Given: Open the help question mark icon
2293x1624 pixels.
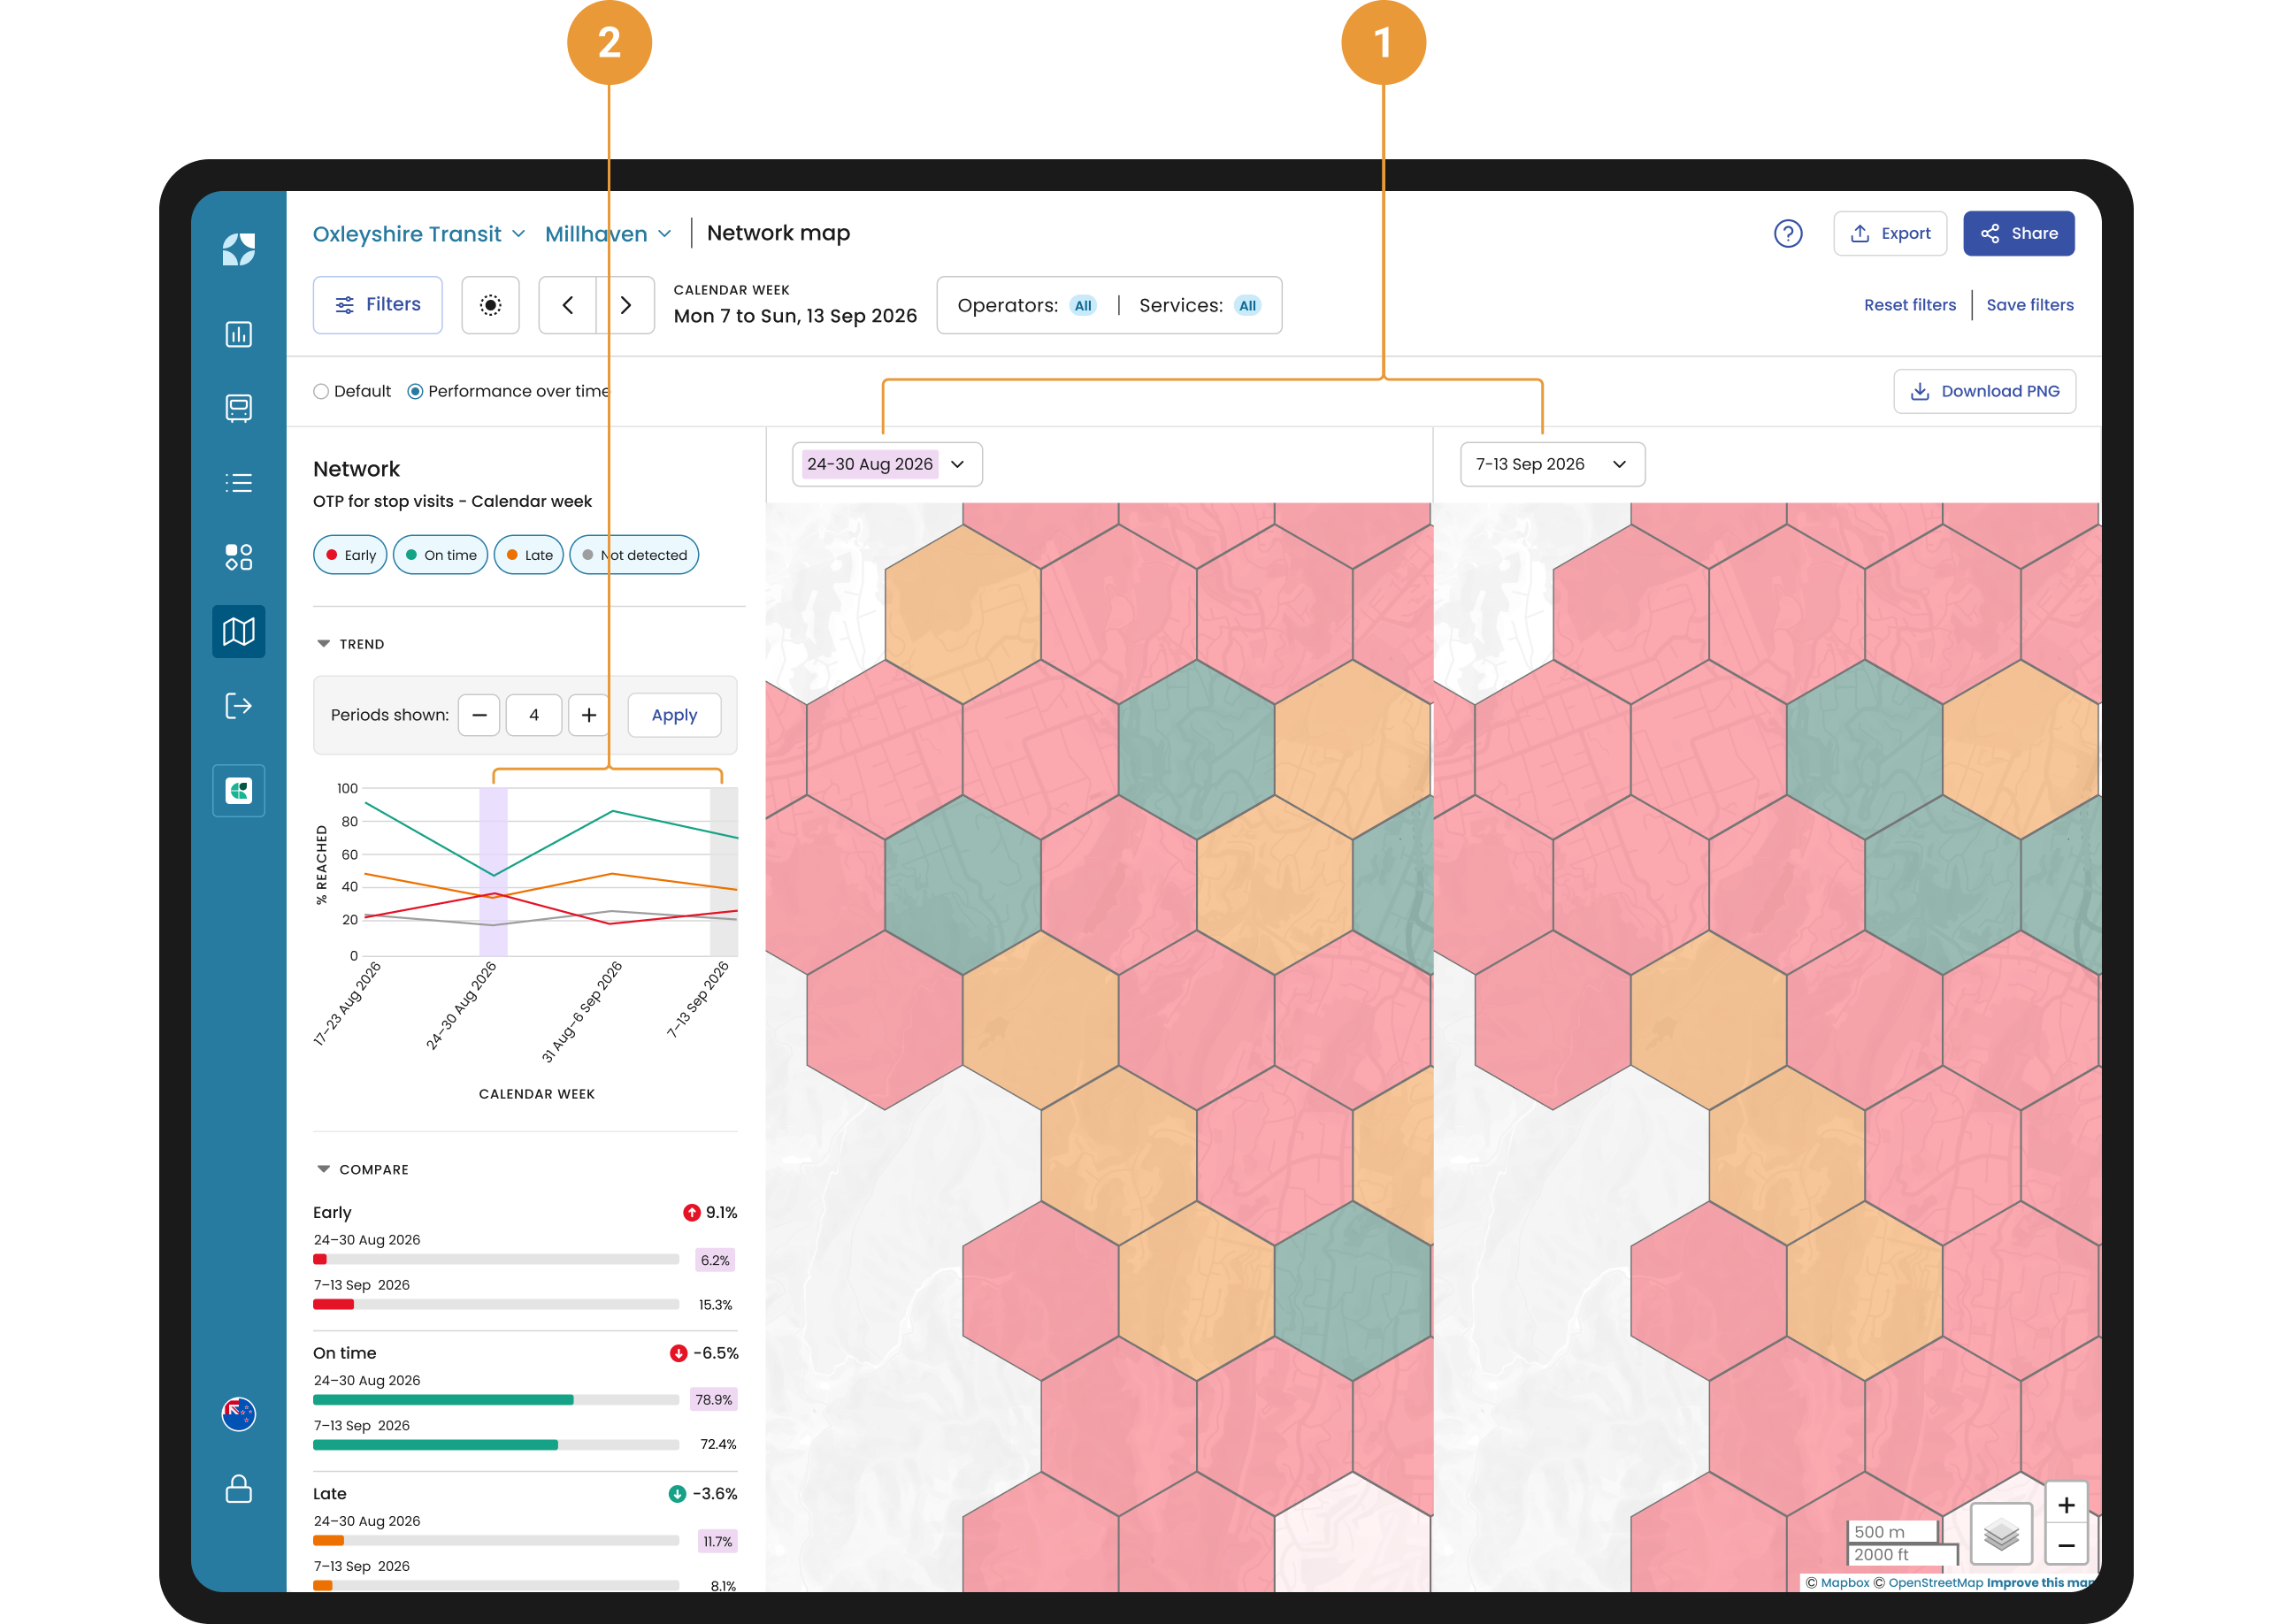Looking at the screenshot, I should tap(1787, 233).
